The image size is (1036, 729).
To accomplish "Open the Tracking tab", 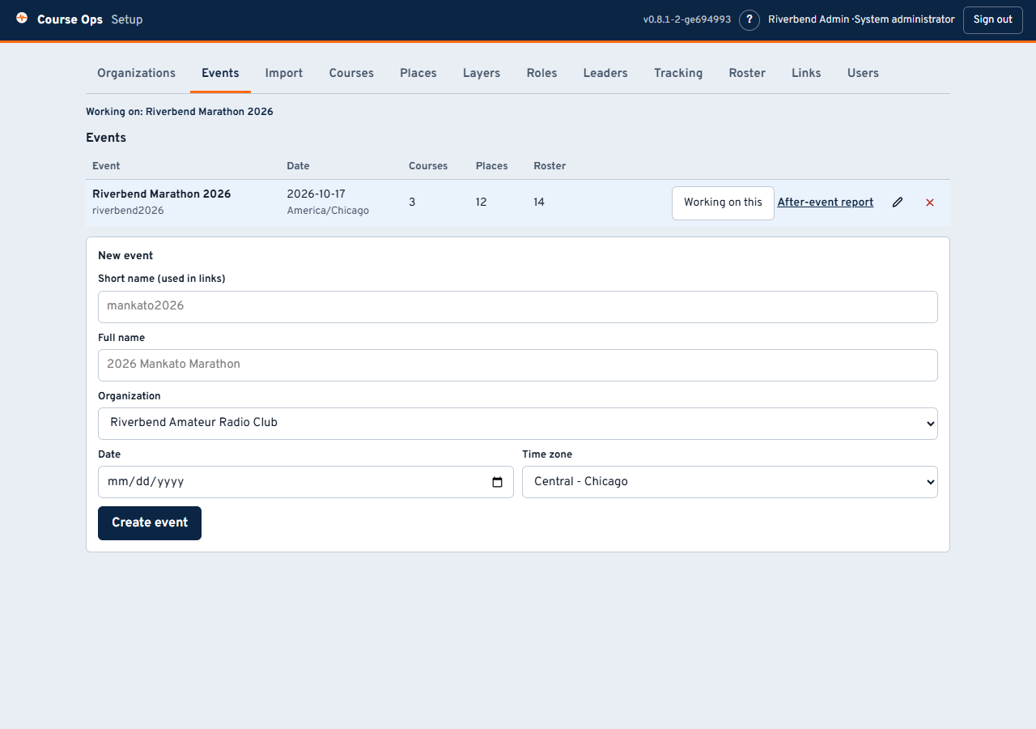I will [678, 73].
